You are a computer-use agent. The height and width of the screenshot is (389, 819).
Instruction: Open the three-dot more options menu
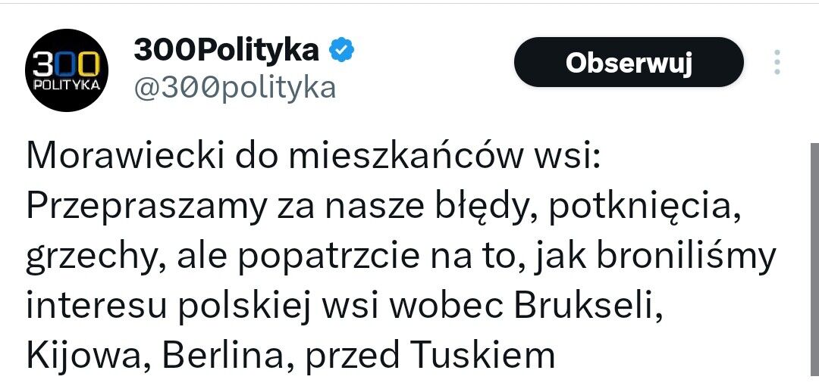tap(777, 62)
